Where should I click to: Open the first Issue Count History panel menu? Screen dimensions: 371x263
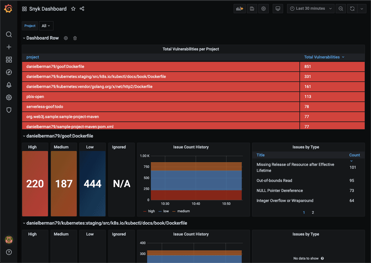[x=191, y=147]
